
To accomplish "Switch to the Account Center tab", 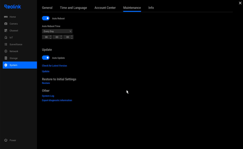I will coord(105,8).
